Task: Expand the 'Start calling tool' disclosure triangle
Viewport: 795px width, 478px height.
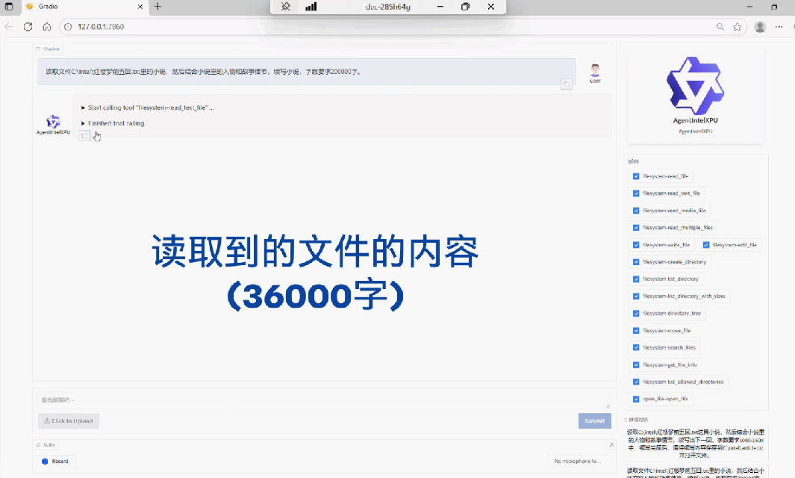Action: [83, 108]
